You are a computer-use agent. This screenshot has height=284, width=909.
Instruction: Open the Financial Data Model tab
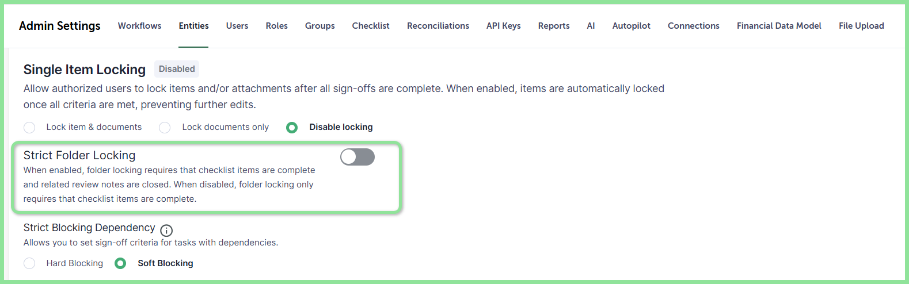pos(779,26)
